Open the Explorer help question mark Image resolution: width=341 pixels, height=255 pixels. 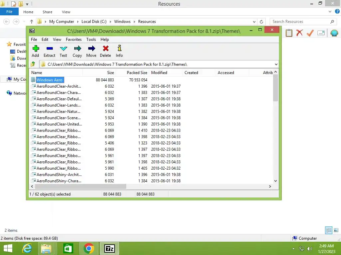pos(337,12)
